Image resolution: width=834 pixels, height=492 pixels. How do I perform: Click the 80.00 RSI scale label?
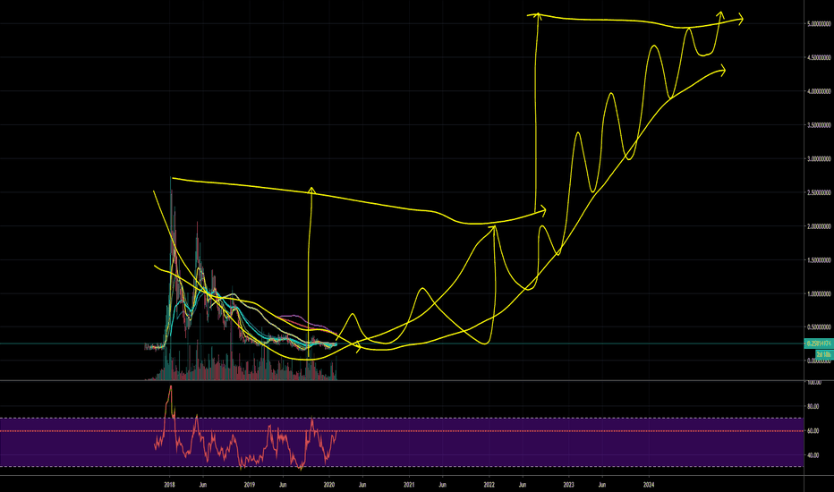[813, 406]
